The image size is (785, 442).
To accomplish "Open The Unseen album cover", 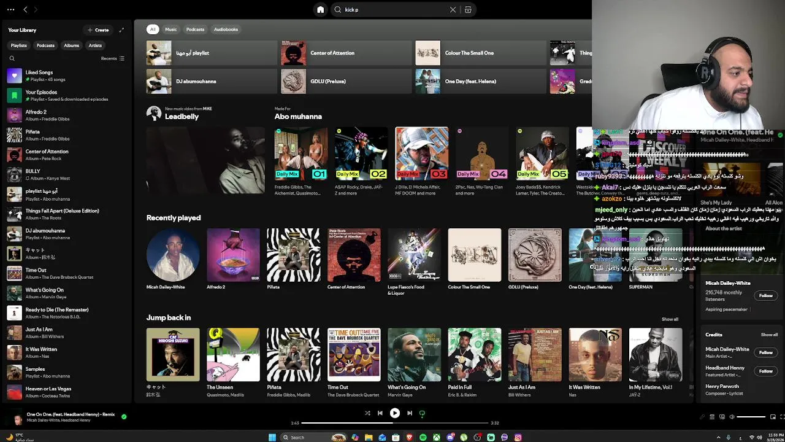I will tap(233, 354).
